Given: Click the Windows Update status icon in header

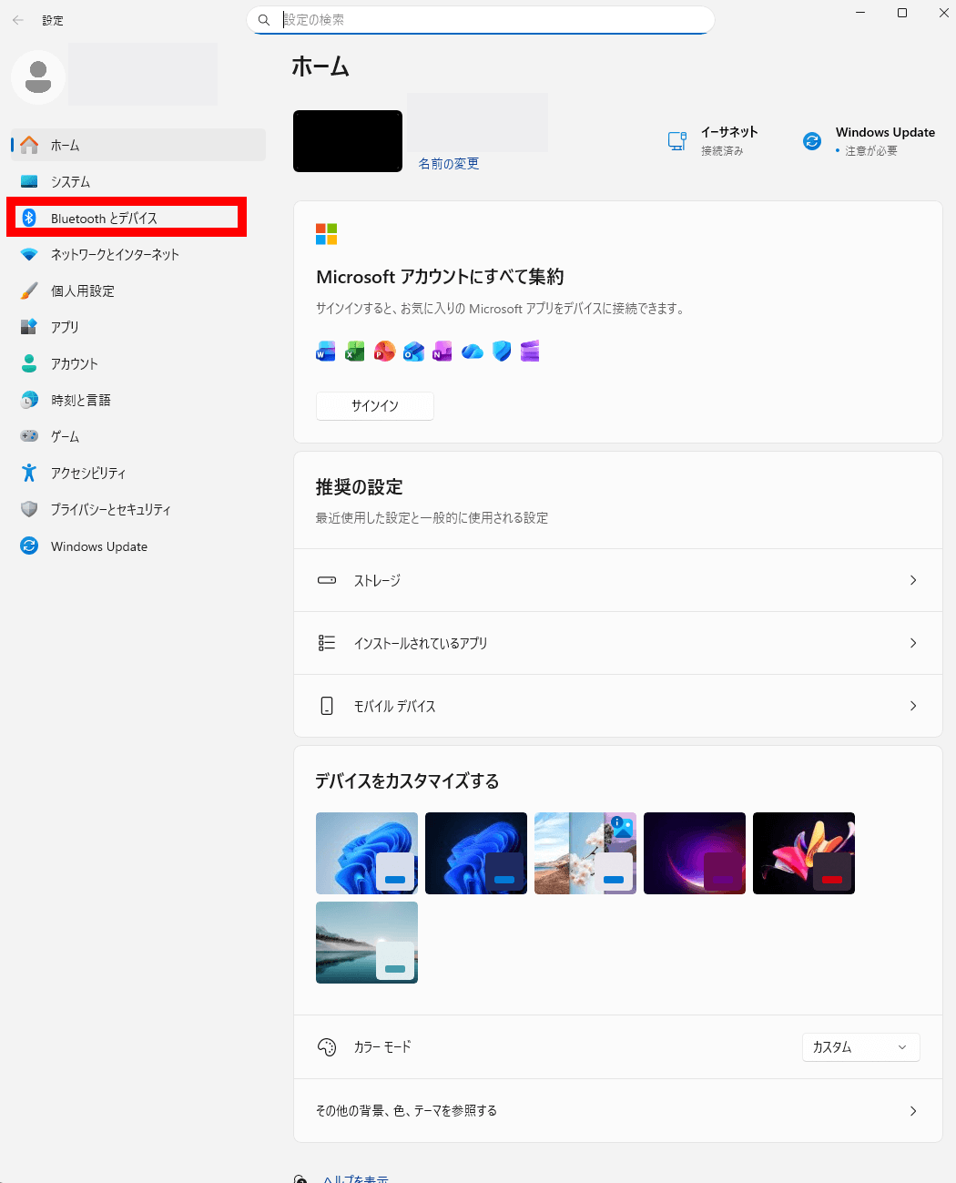Looking at the screenshot, I should click(812, 141).
